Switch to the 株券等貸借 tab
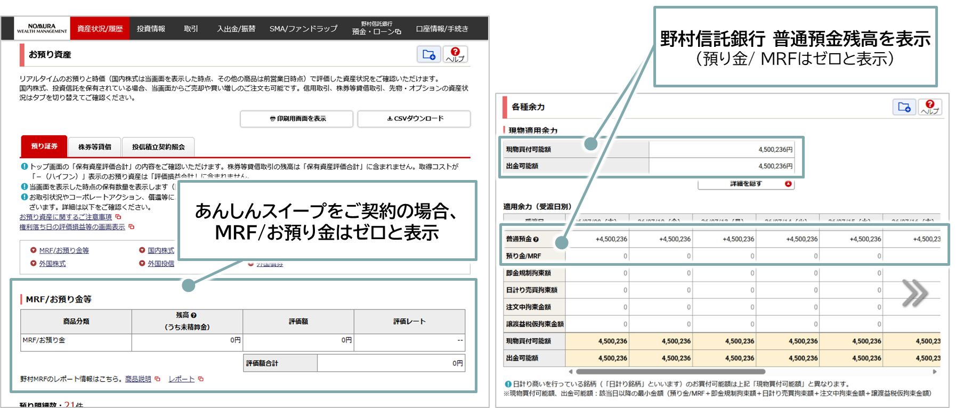Image resolution: width=956 pixels, height=408 pixels. [x=95, y=147]
